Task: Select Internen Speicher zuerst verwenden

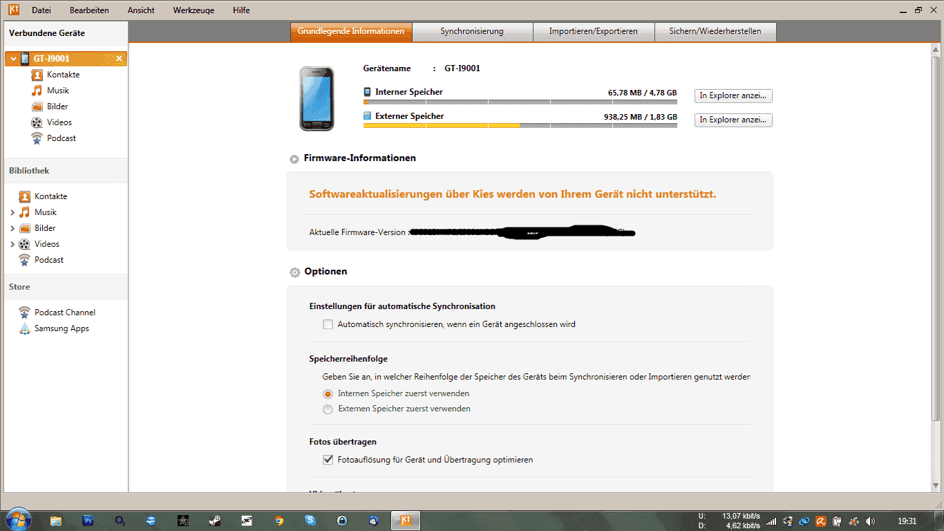Action: pos(328,393)
